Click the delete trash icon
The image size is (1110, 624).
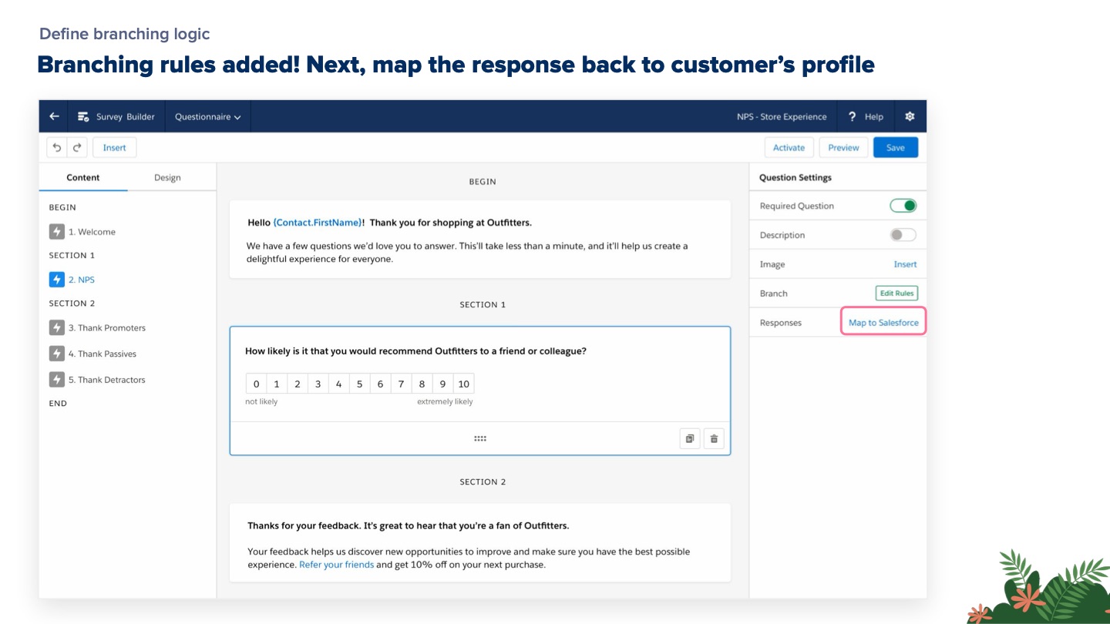pyautogui.click(x=714, y=438)
